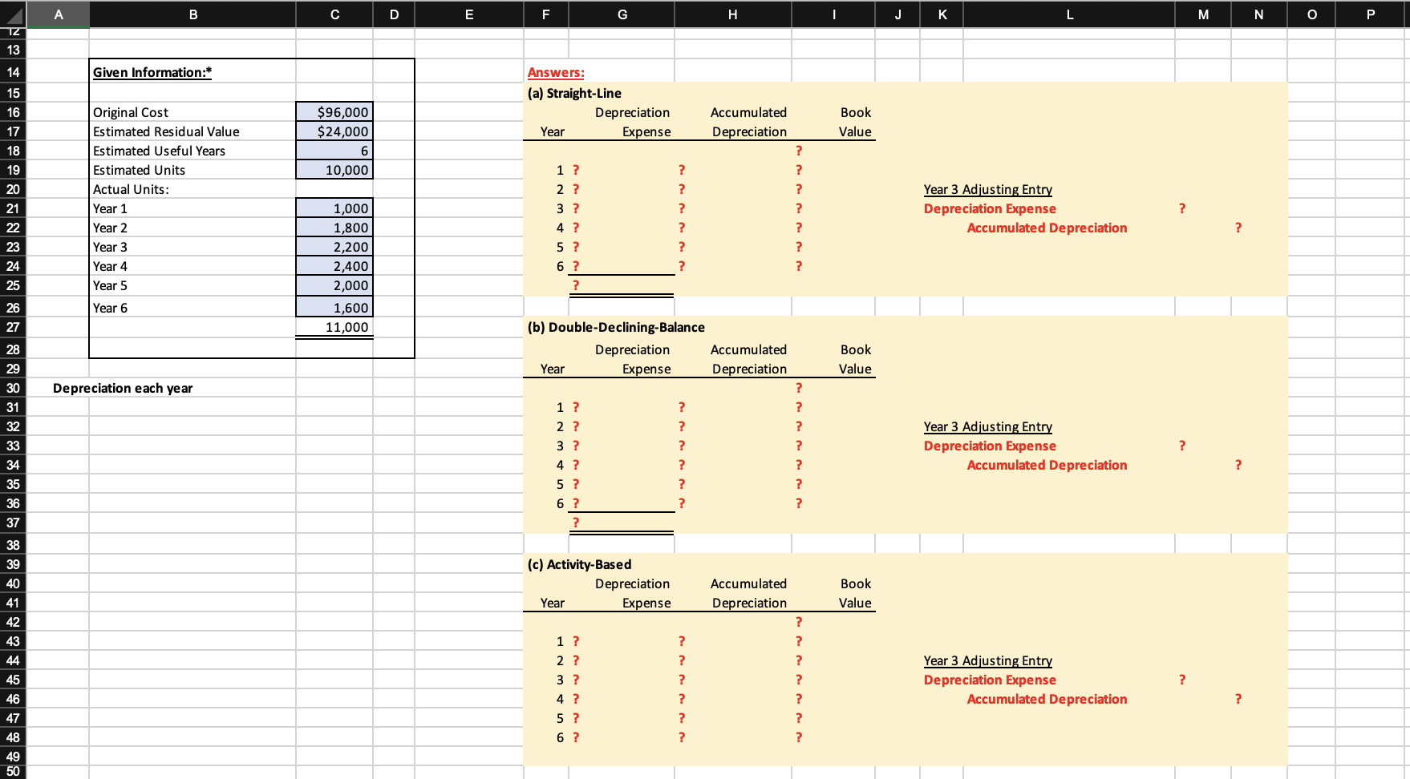Screen dimensions: 1410x779
Task: Select the column H header
Action: coord(733,14)
